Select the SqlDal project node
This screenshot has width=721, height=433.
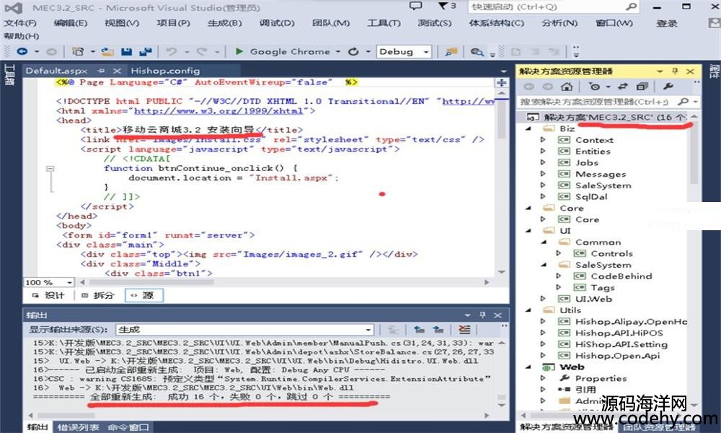[x=591, y=196]
